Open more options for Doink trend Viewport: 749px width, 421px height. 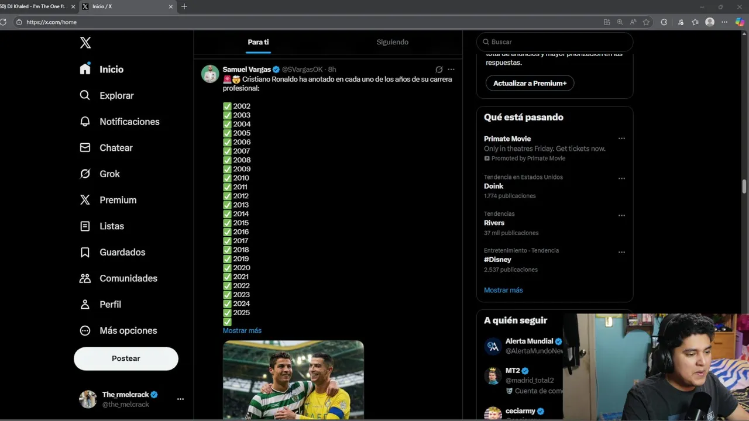621,178
